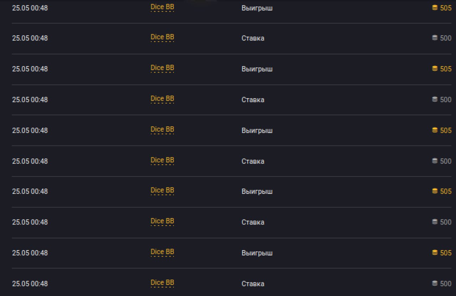The image size is (456, 296).
Task: Click the 505 amount in the ninth row
Action: (446, 253)
